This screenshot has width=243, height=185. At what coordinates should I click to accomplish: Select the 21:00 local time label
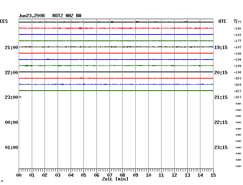12,47
